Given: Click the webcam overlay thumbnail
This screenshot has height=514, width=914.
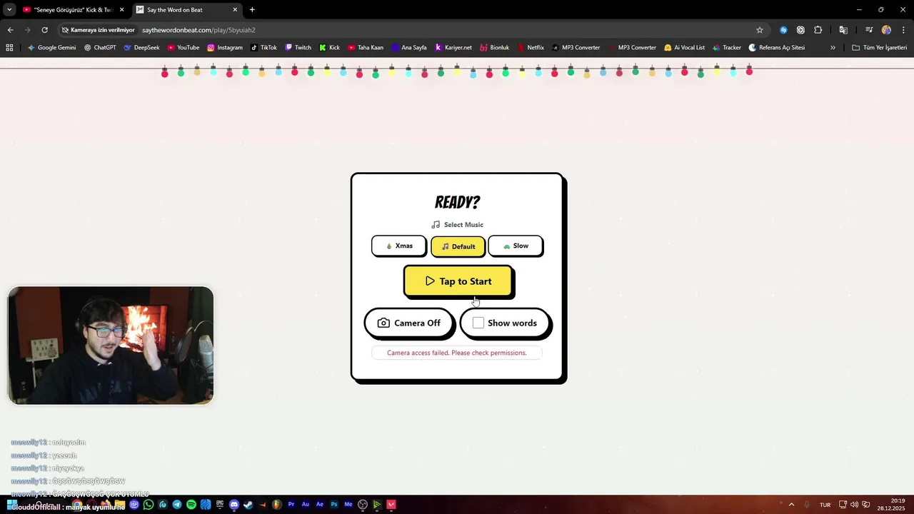Looking at the screenshot, I should [x=111, y=346].
